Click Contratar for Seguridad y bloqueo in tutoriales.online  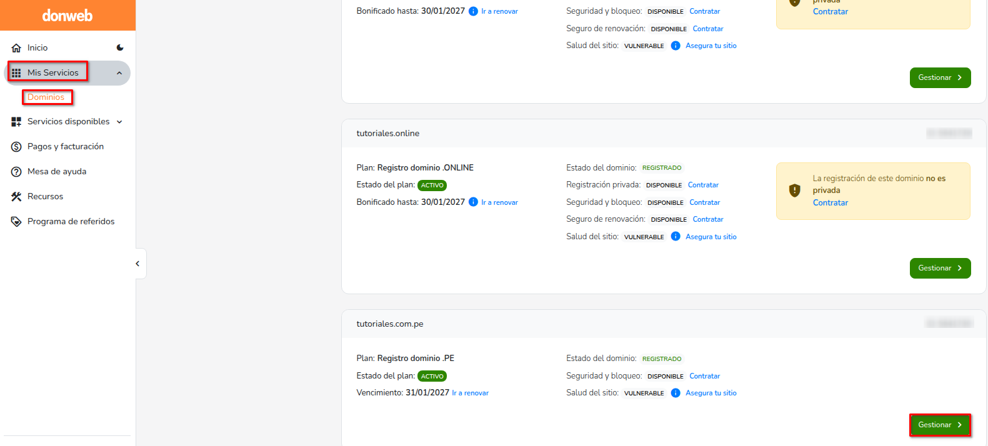pos(704,202)
